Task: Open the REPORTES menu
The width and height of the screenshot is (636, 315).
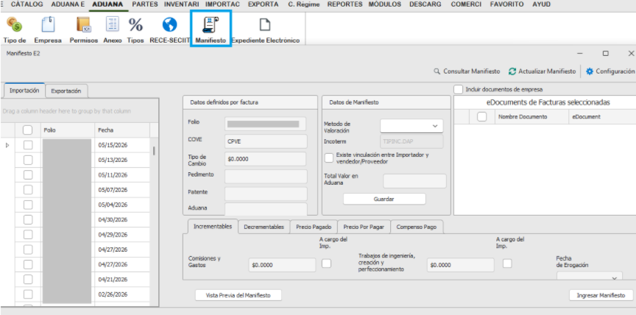Action: 344,4
